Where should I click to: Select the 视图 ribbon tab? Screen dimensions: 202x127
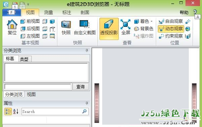point(30,12)
